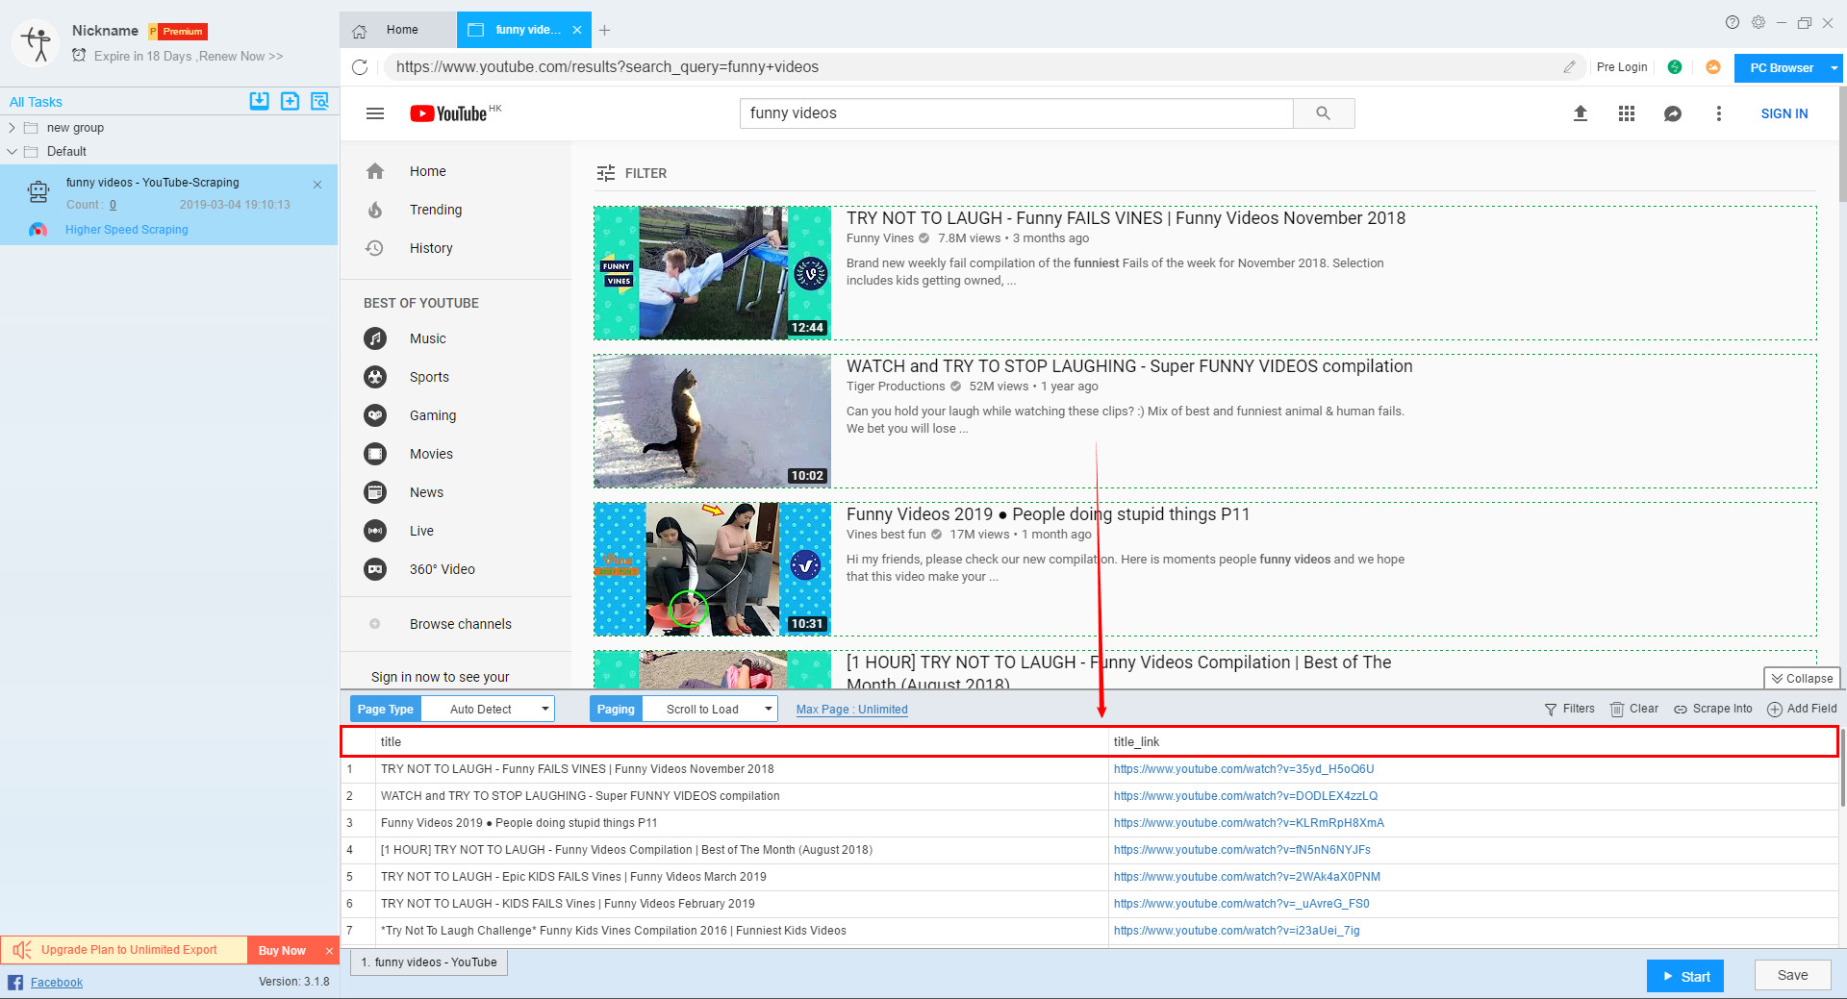This screenshot has height=999, width=1847.
Task: Open the Paging Scroll to Load dropdown
Action: (x=709, y=710)
